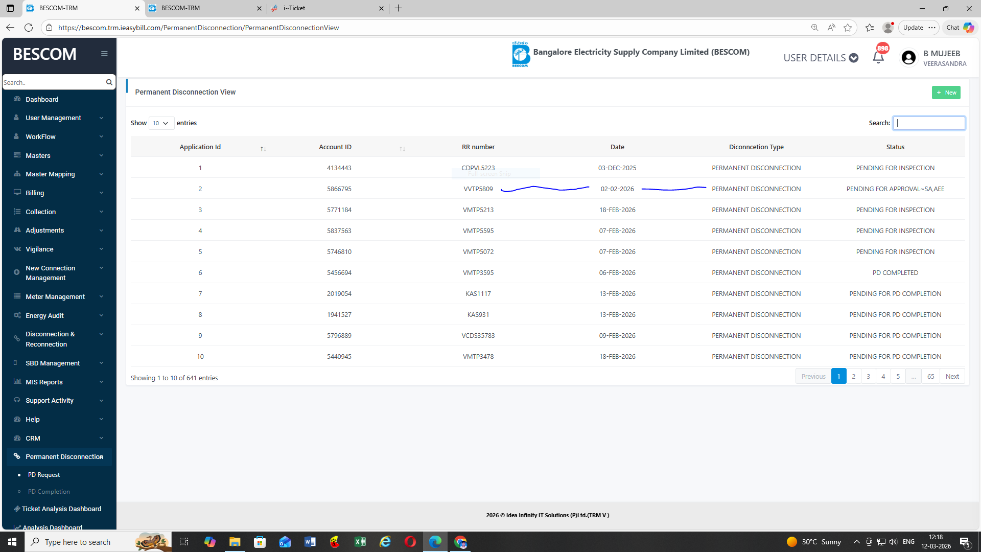Viewport: 981px width, 552px height.
Task: Click the user profile avatar icon
Action: click(x=908, y=58)
